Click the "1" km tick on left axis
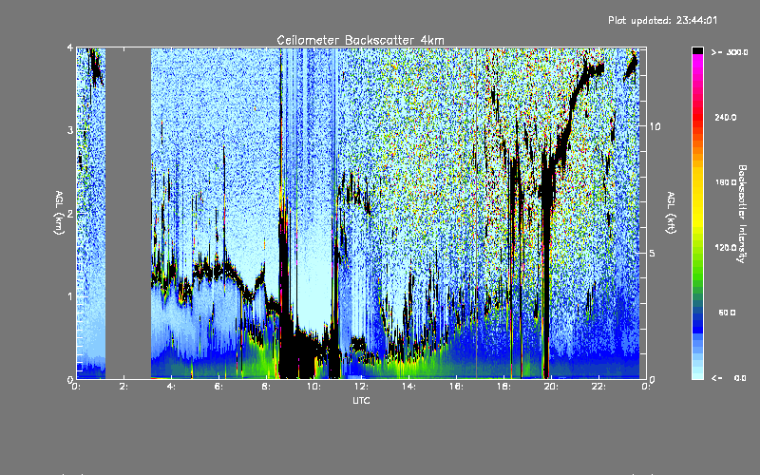760x475 pixels. click(x=70, y=296)
